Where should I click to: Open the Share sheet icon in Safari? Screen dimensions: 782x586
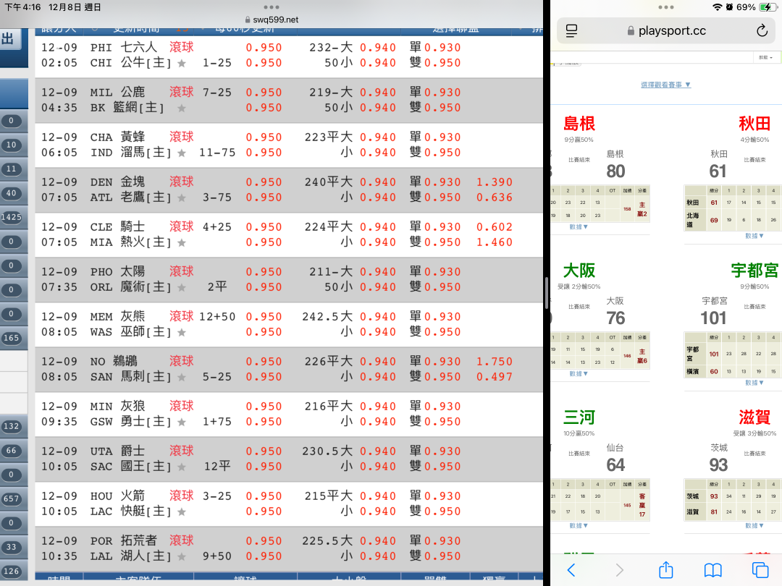[666, 569]
